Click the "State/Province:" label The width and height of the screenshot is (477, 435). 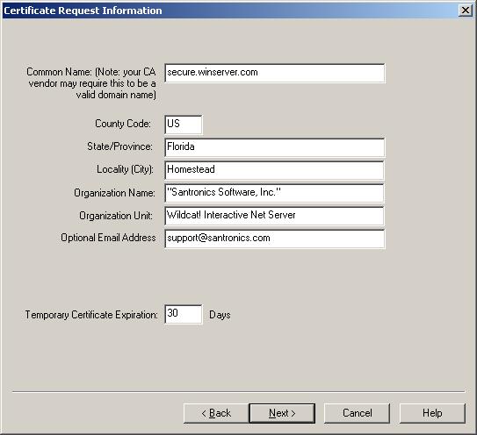(x=119, y=146)
